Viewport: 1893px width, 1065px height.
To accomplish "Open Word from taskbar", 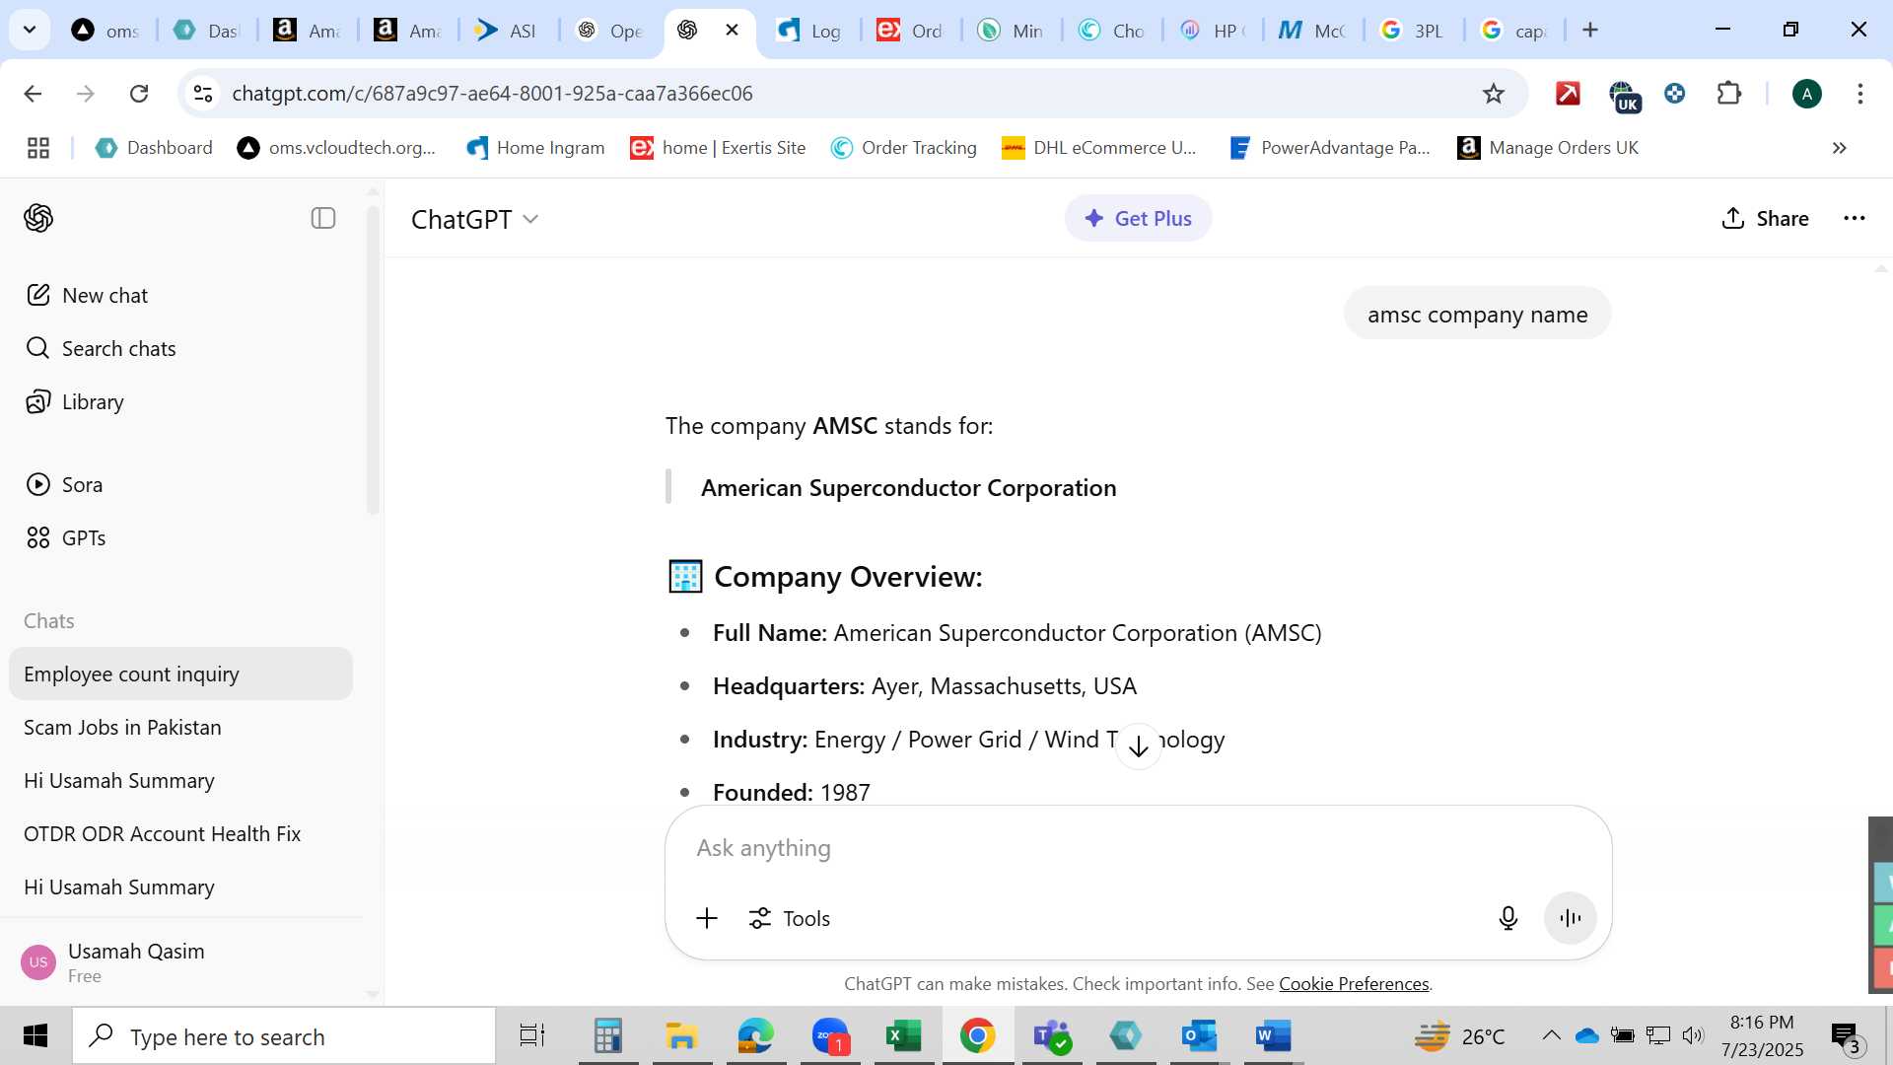I will coord(1273,1035).
